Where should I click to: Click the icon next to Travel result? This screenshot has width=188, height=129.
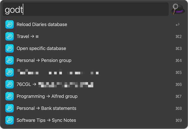tap(10, 36)
